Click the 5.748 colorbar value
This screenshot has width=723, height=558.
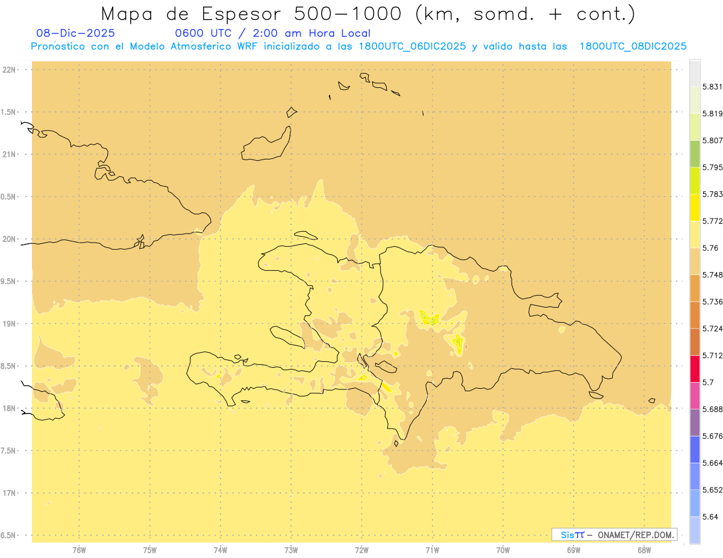click(x=713, y=274)
